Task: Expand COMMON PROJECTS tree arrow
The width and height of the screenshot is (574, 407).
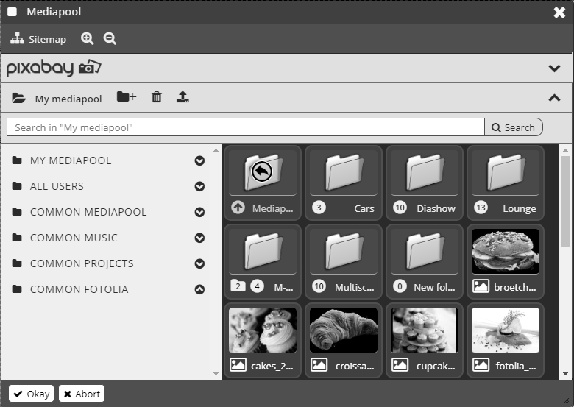Action: [x=199, y=263]
